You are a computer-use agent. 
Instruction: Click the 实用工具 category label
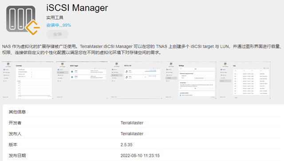[x=55, y=18]
